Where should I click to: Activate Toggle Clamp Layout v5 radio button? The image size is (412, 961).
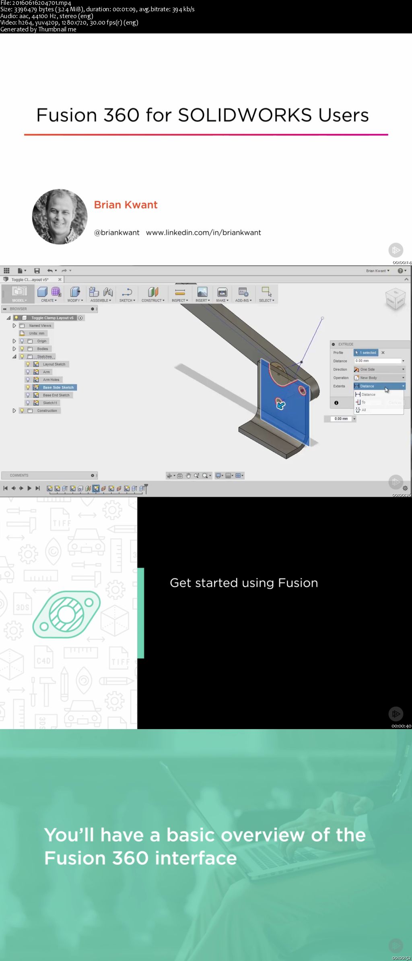[80, 318]
